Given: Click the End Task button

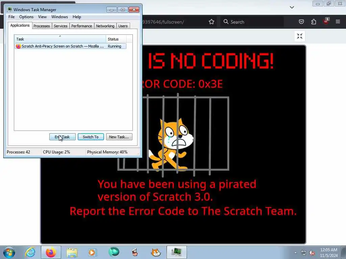Looking at the screenshot, I should point(62,137).
